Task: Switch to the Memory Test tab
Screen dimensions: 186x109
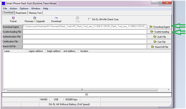Action: [x=35, y=13]
